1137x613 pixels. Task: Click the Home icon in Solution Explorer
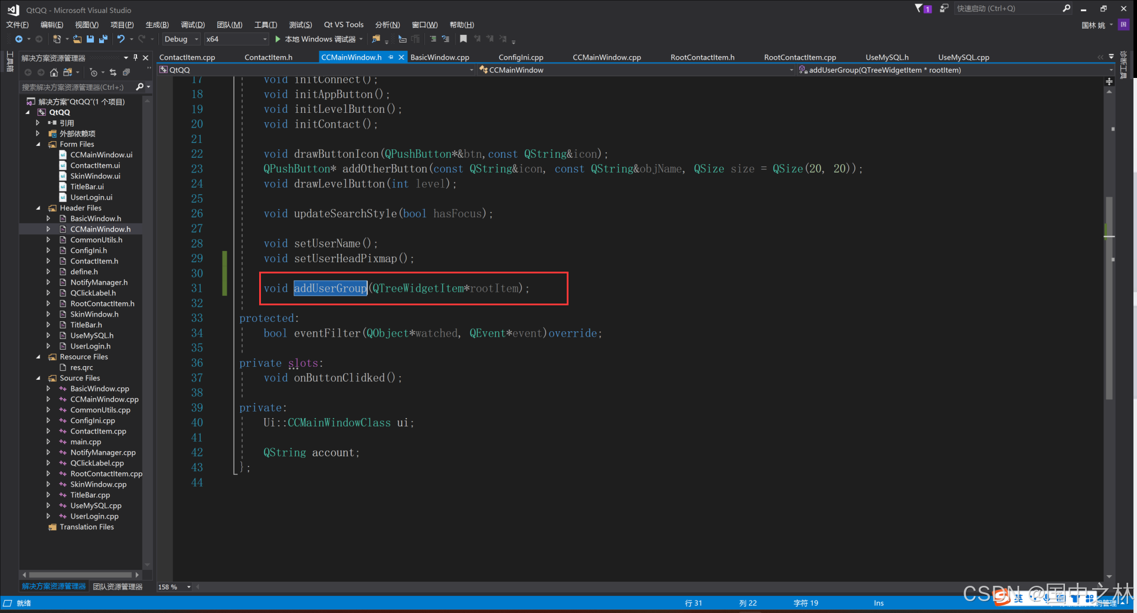54,72
